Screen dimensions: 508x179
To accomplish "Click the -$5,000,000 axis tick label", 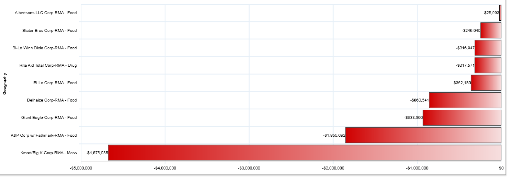I will coord(81,168).
